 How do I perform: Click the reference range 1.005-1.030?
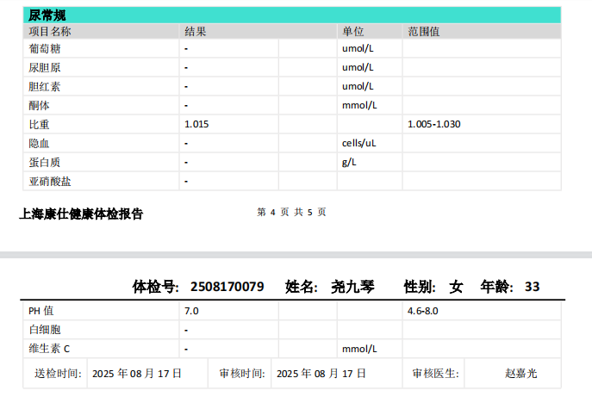point(433,124)
